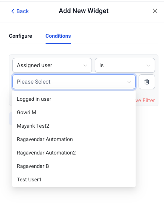Click the chevron in the Is dropdown
This screenshot has width=164, height=203.
click(148, 65)
